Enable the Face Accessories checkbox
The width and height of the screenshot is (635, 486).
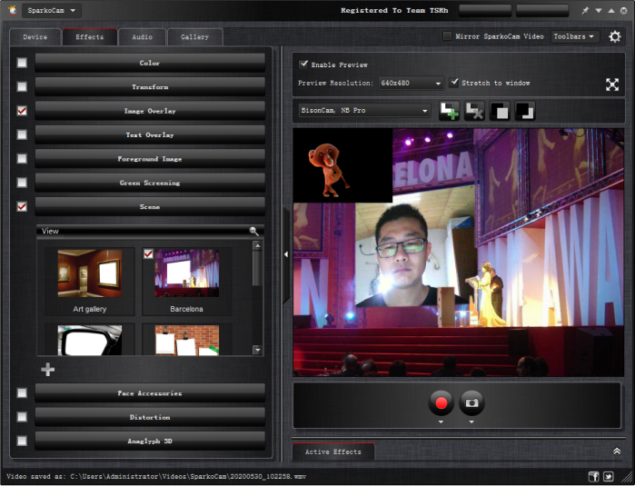(x=22, y=392)
